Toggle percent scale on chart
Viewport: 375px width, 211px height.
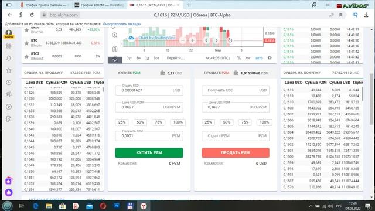(x=239, y=58)
